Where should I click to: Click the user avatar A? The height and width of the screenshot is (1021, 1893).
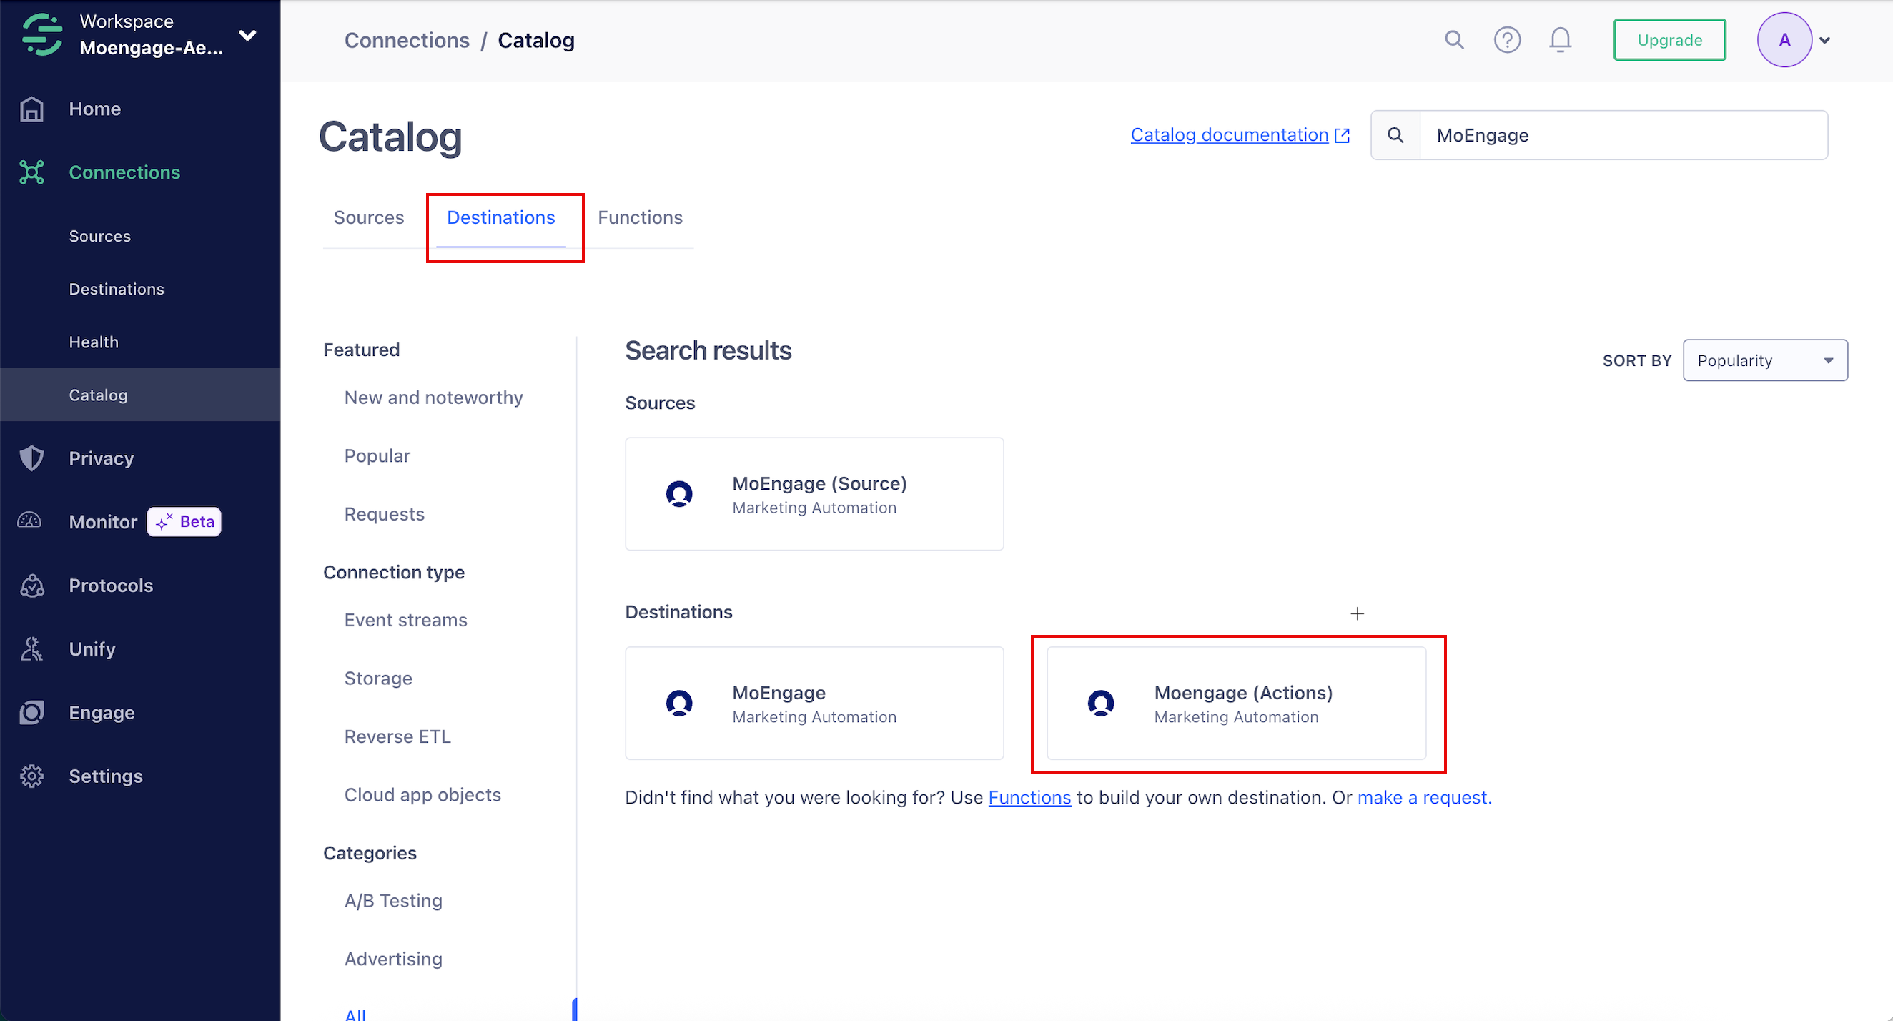(x=1784, y=40)
